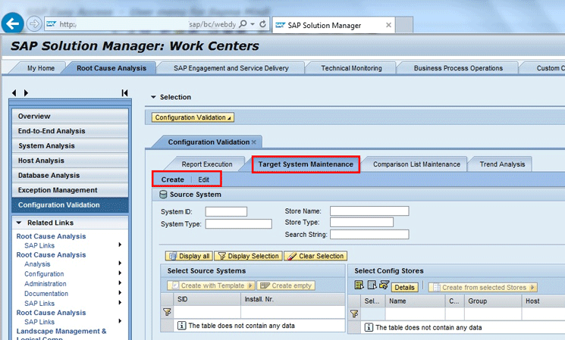Image resolution: width=565 pixels, height=340 pixels.
Task: Click the browser forward arrow
Action: (x=34, y=24)
